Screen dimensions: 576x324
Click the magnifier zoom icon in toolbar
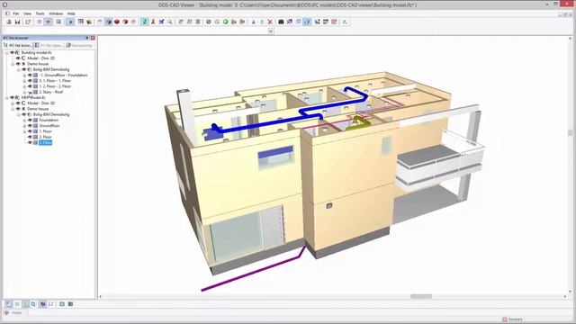(170, 22)
